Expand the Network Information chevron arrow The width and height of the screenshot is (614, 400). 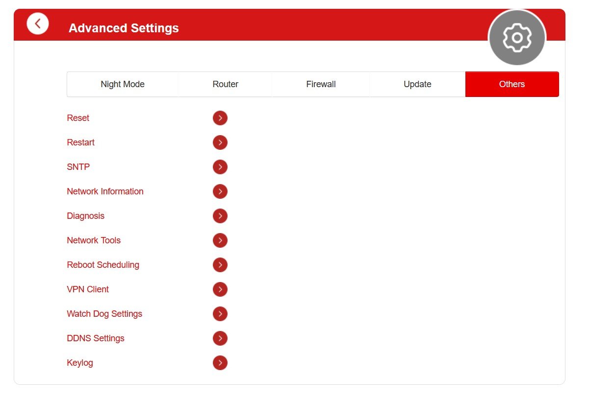tap(220, 191)
